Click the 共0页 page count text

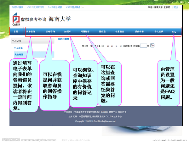click(x=85, y=46)
